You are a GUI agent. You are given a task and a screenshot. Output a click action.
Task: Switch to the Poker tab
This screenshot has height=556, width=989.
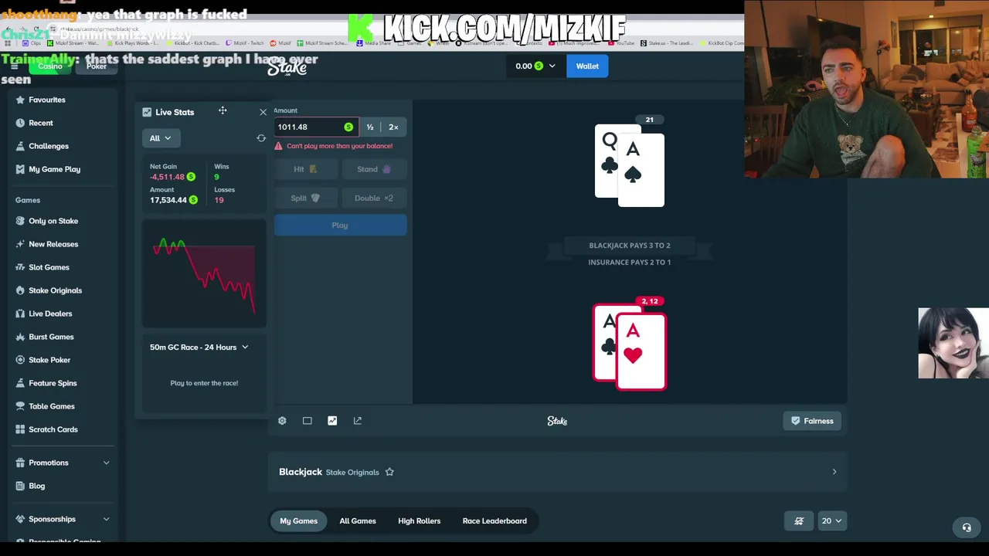click(97, 66)
